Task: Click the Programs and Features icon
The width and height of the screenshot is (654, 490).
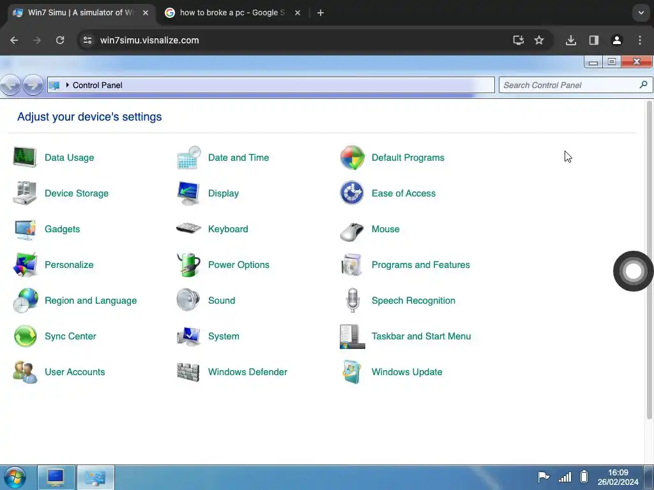Action: tap(351, 265)
